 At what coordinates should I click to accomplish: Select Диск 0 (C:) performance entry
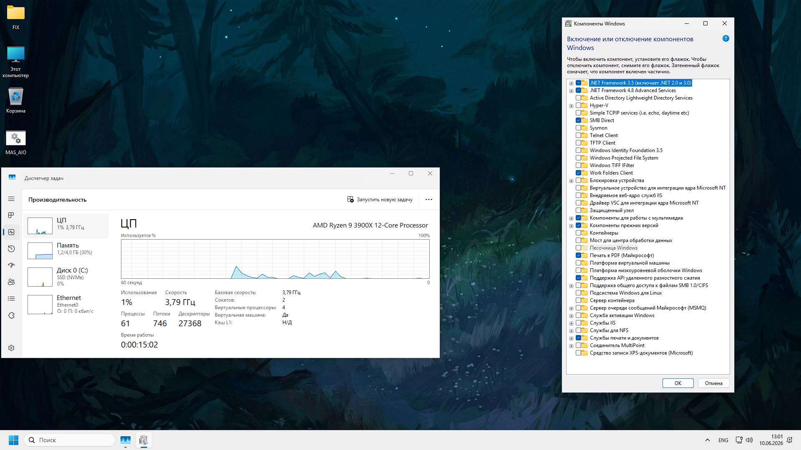pyautogui.click(x=66, y=277)
